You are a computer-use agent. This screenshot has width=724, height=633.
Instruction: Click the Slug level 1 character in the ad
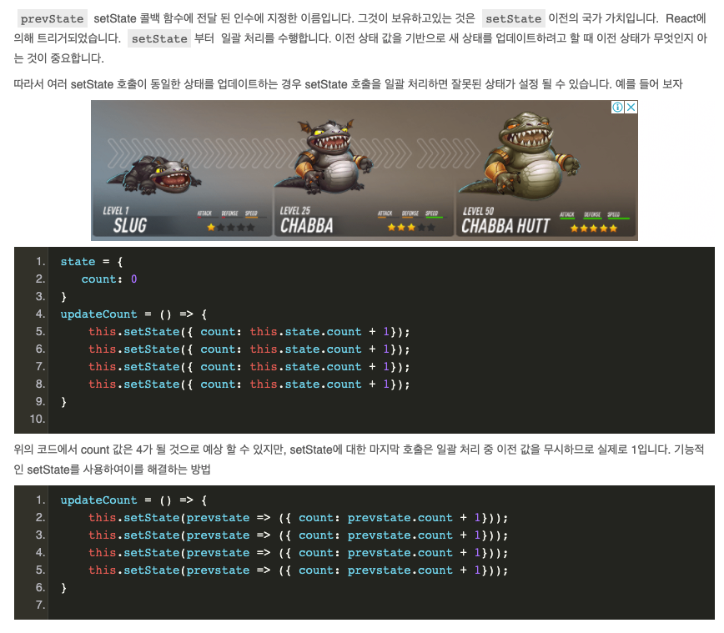click(x=155, y=176)
